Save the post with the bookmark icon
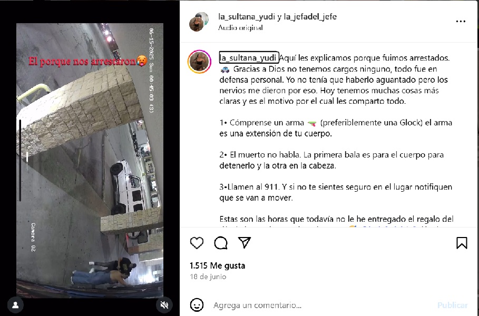479x316 pixels. [462, 243]
